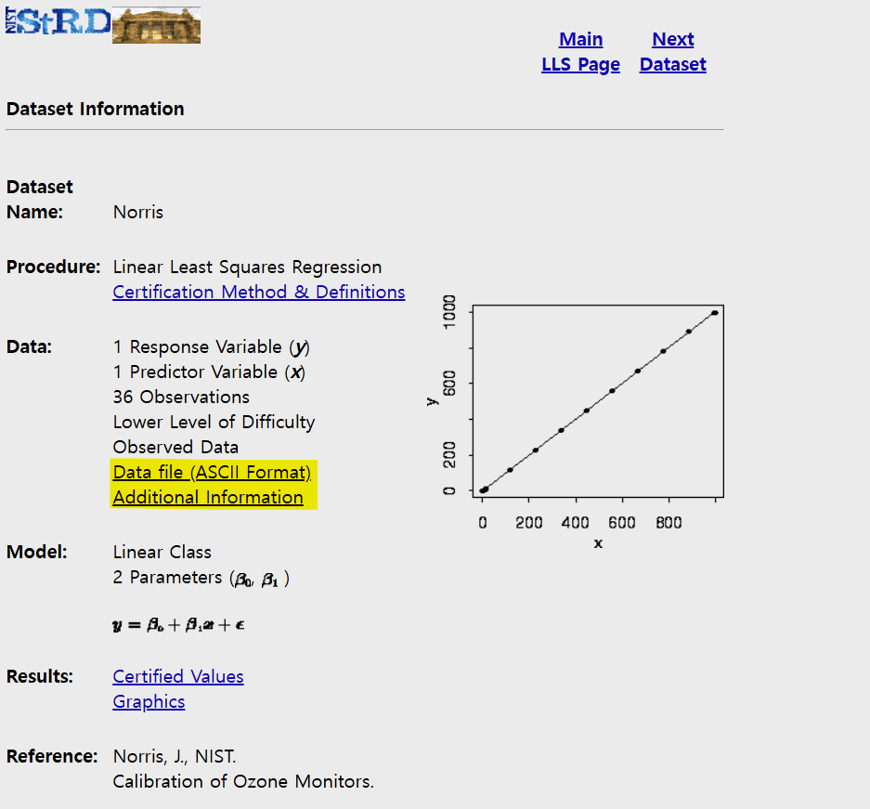Click the Lower Level of Difficulty text

pos(214,422)
